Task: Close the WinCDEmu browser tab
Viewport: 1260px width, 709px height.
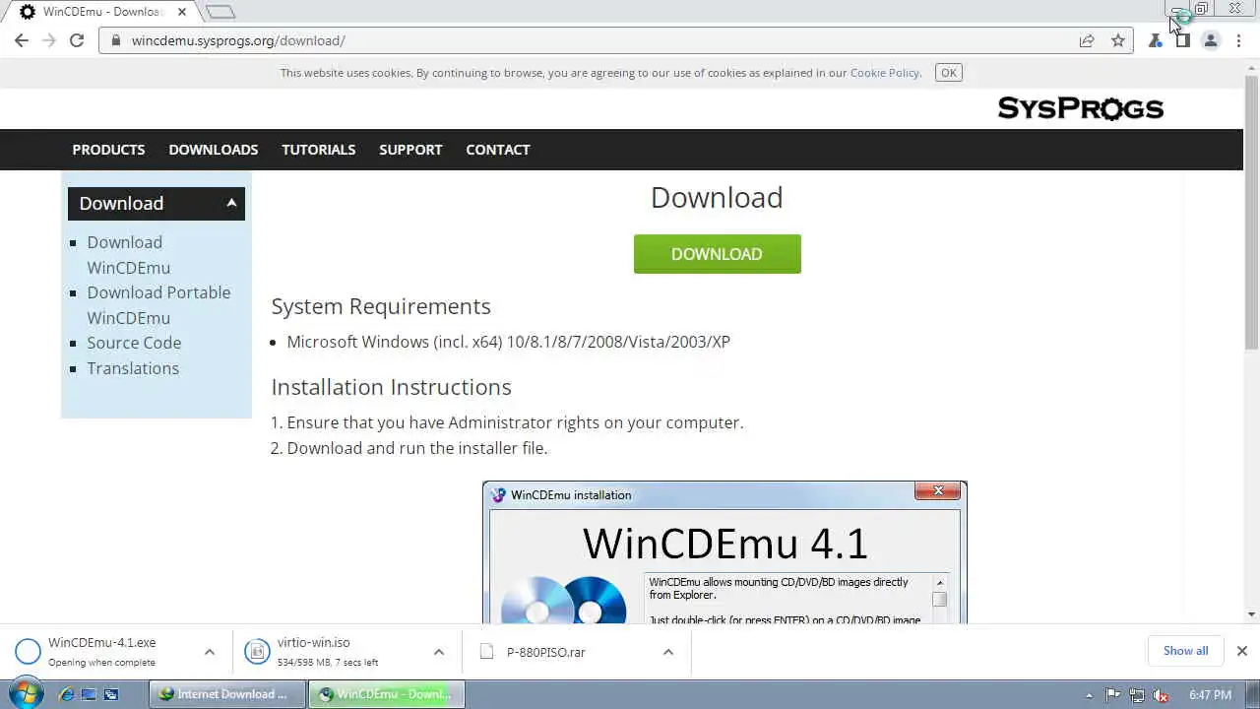Action: [x=181, y=12]
